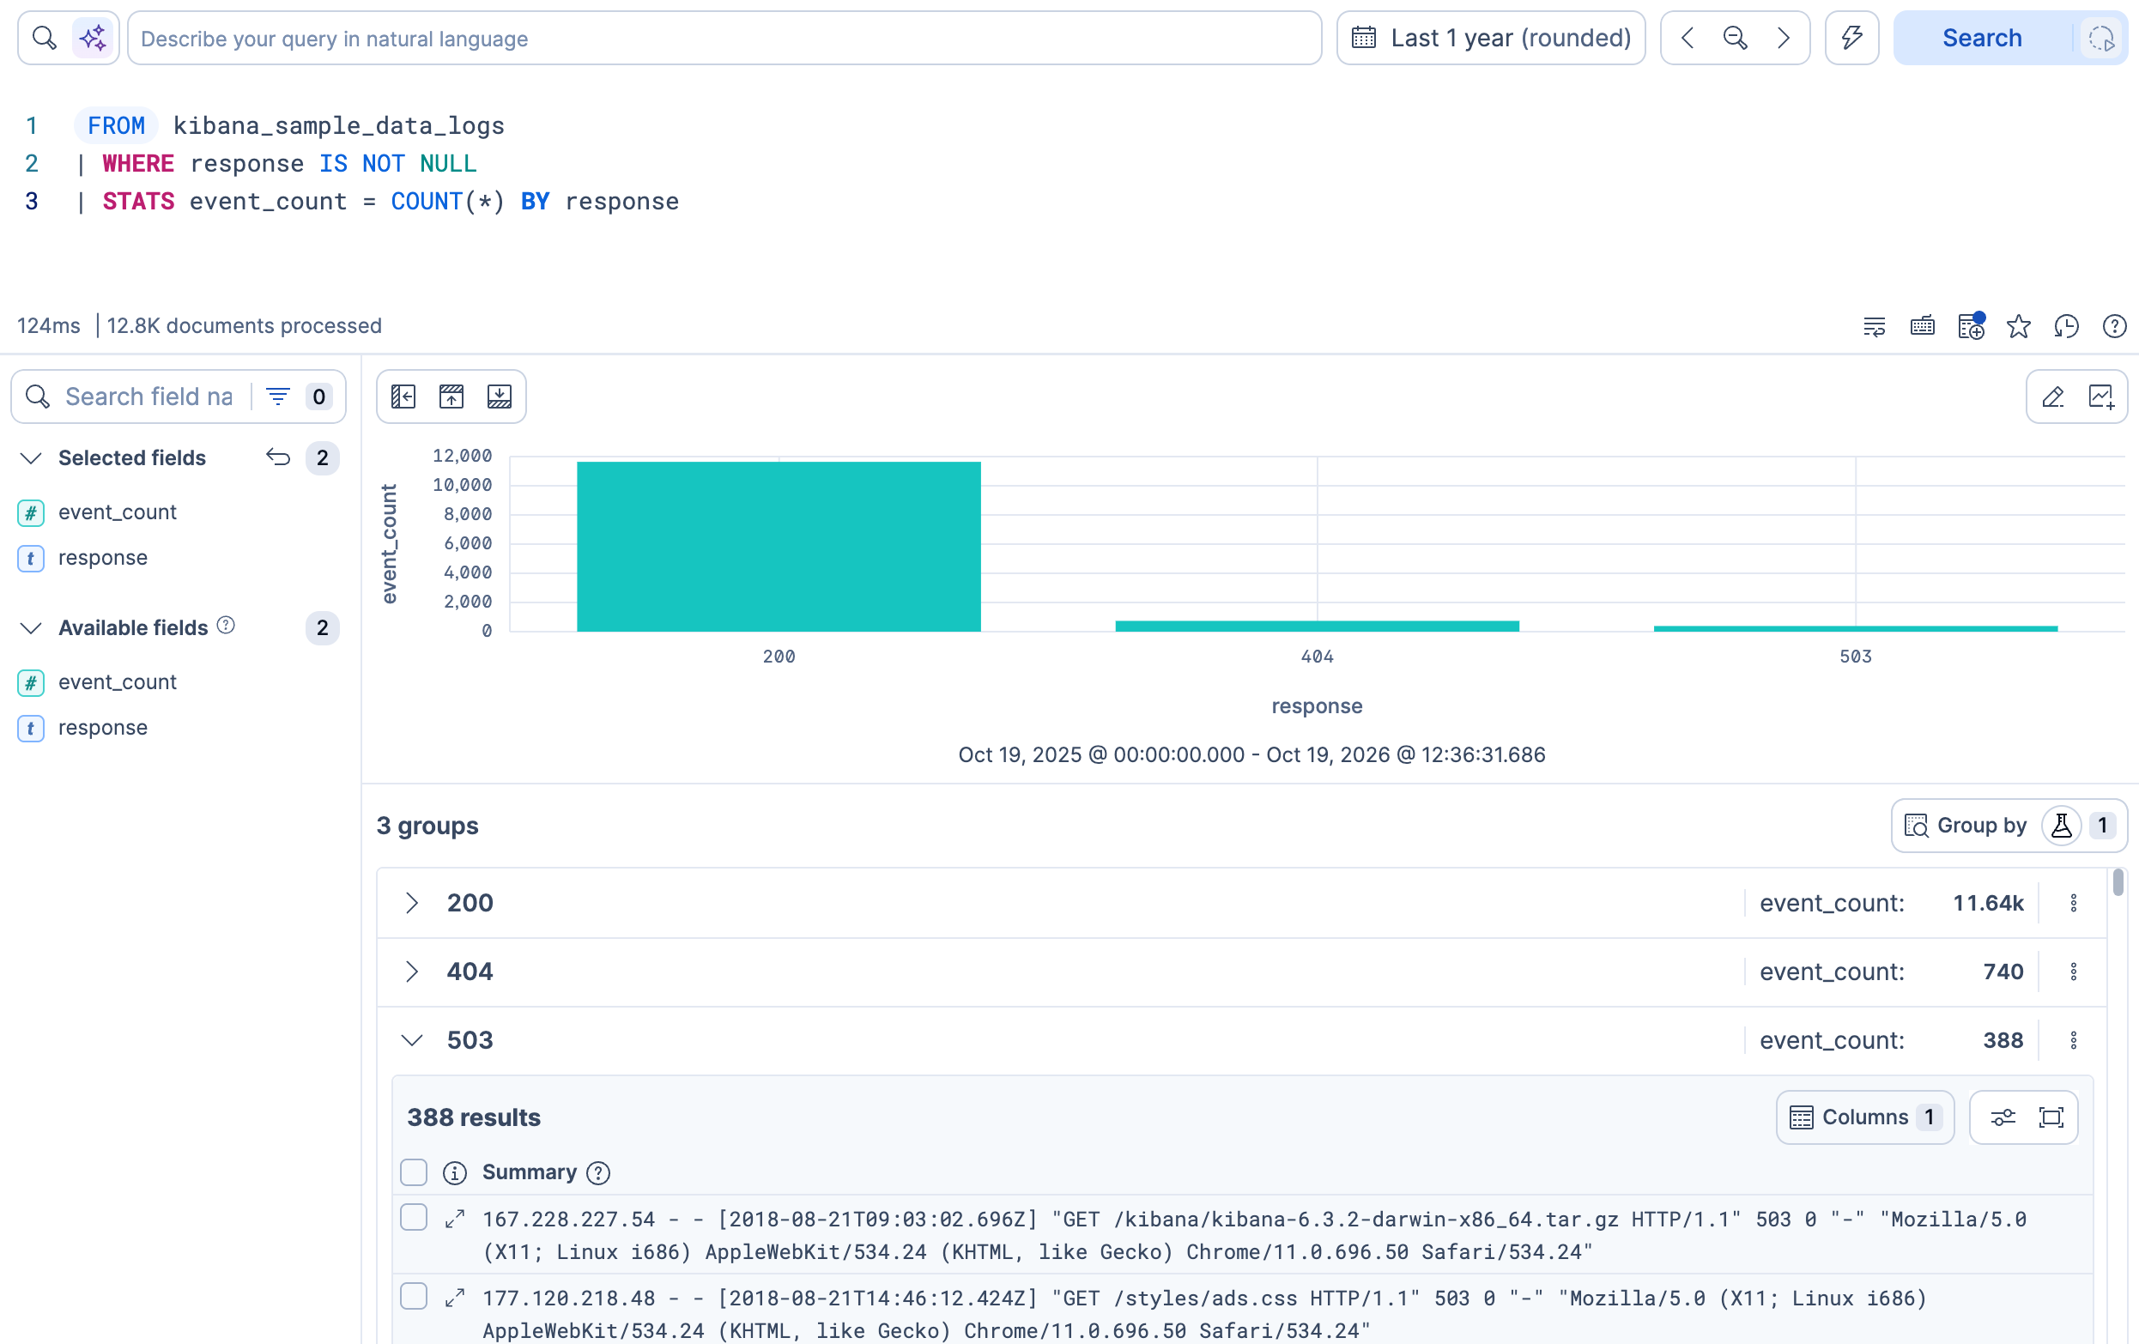Image resolution: width=2139 pixels, height=1344 pixels.
Task: Open keyboard shortcuts icon
Action: coord(1922,326)
